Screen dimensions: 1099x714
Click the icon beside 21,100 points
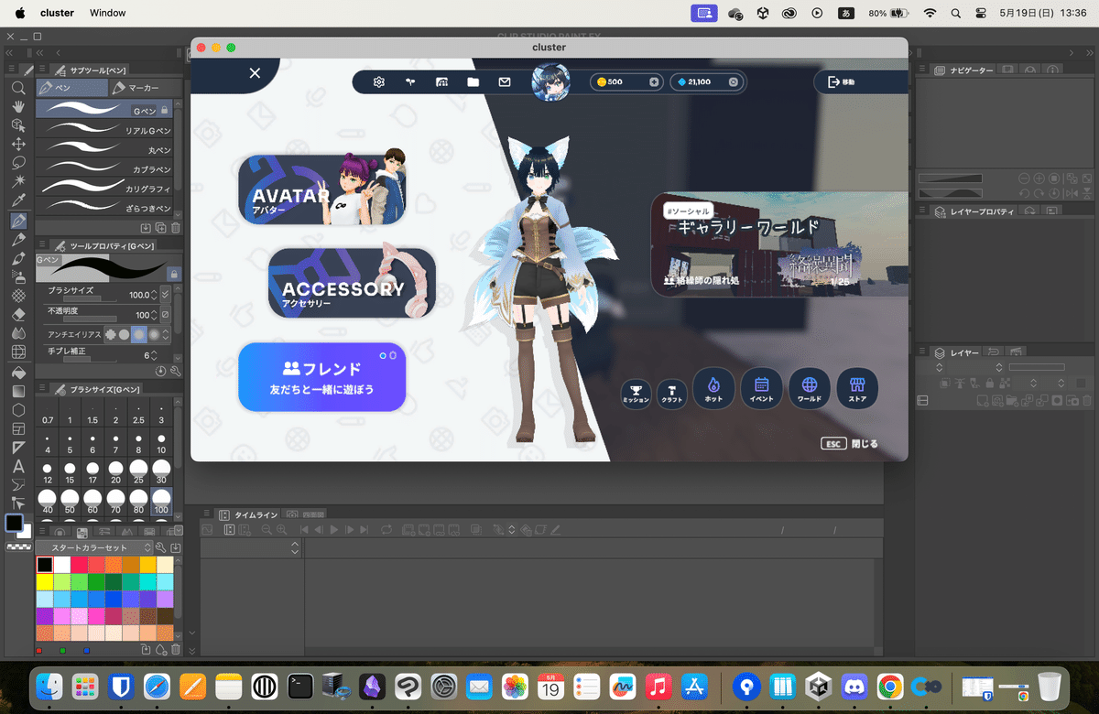click(x=733, y=82)
